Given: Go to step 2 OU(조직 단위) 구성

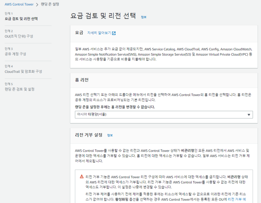Looking at the screenshot, I should 19,36.
